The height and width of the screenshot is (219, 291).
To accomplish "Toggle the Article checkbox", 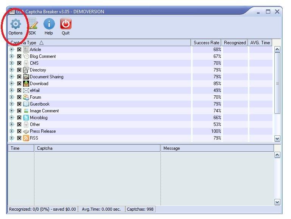I will tap(19, 50).
